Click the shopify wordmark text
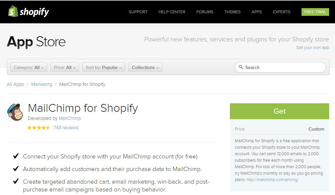 click(x=34, y=12)
